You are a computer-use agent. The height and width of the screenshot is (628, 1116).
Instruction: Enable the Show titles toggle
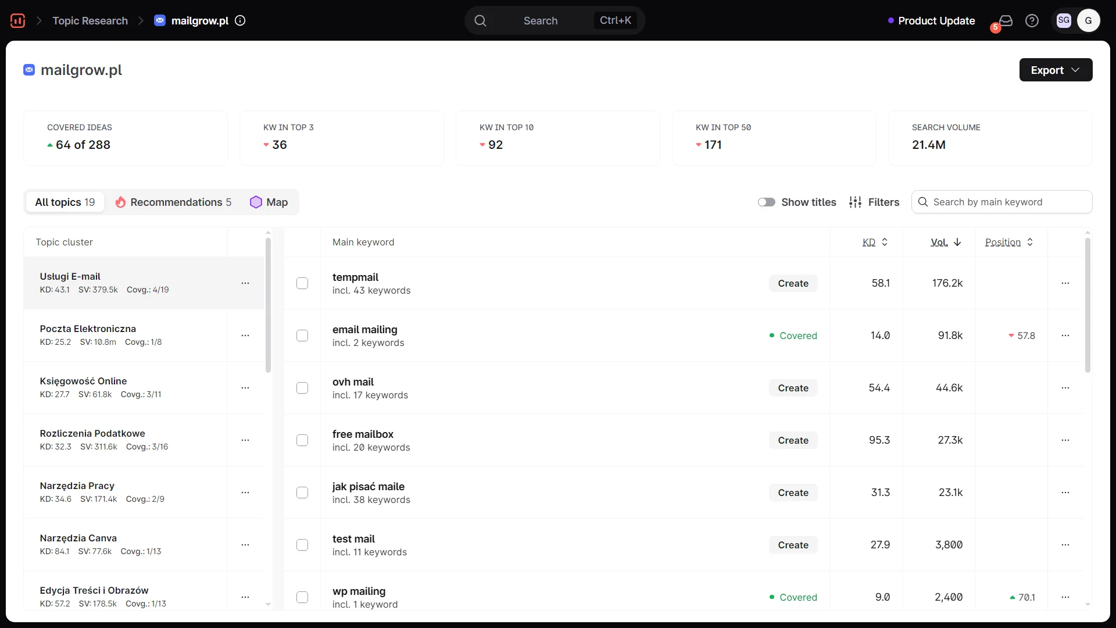click(766, 202)
